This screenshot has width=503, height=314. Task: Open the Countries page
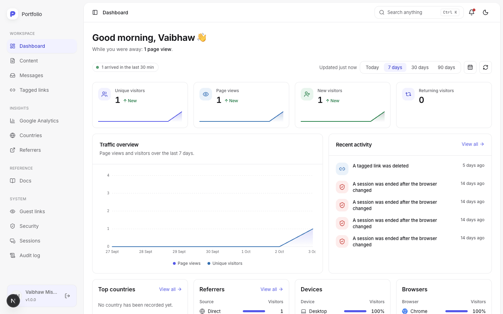(42, 135)
